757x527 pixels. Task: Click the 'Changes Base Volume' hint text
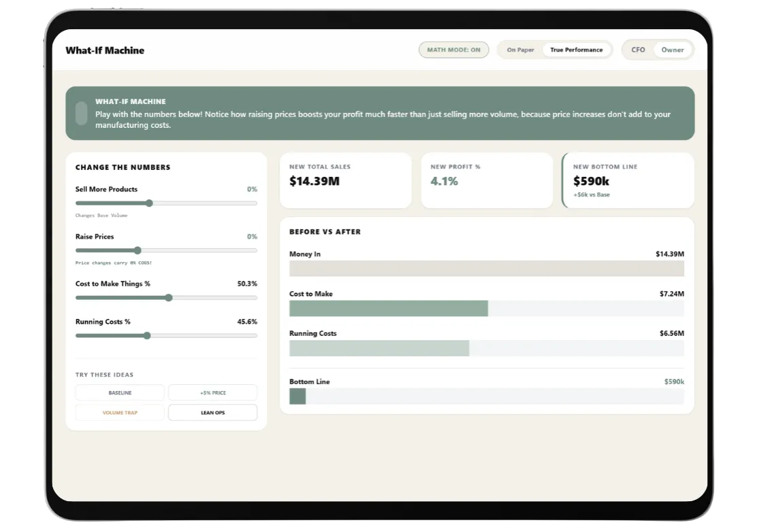point(101,216)
